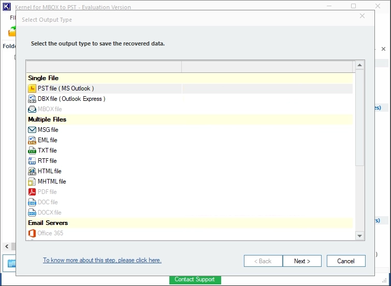Click the output list scroll down arrow

(359, 236)
